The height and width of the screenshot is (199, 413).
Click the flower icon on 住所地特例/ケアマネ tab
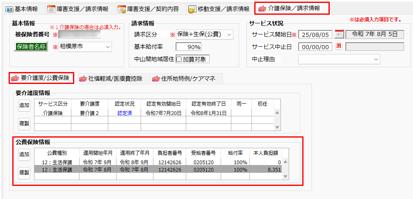point(156,79)
